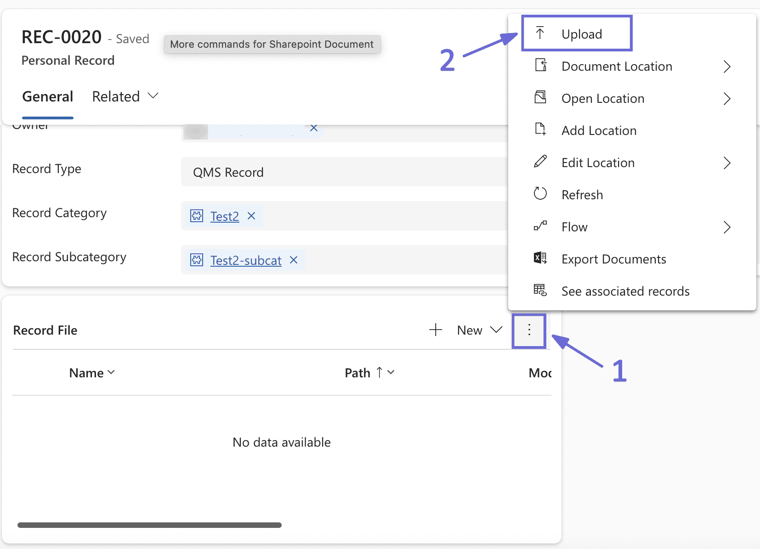This screenshot has height=549, width=760.
Task: Expand the Edit Location submenu arrow
Action: 727,163
